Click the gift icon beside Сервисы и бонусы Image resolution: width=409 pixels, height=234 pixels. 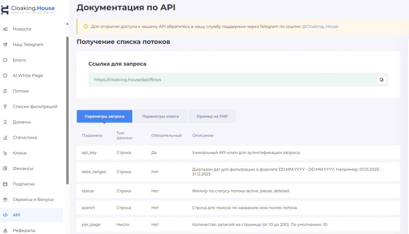pos(5,200)
